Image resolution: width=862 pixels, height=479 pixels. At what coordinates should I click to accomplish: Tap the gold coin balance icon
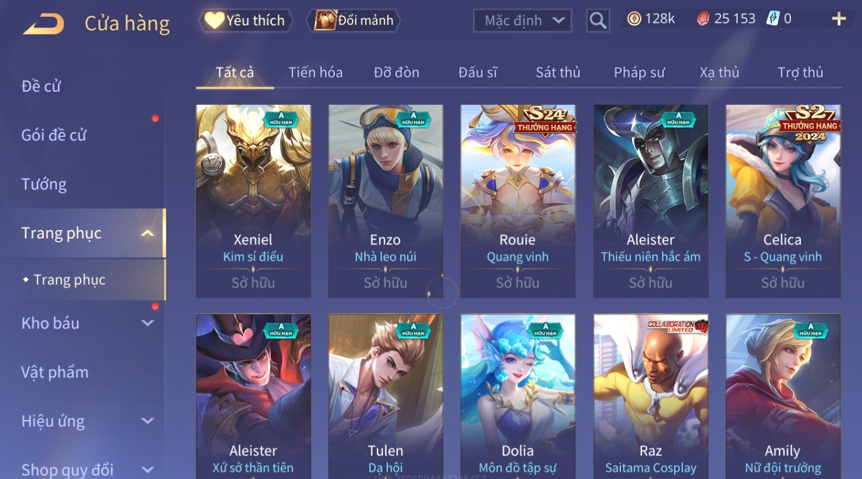[633, 19]
